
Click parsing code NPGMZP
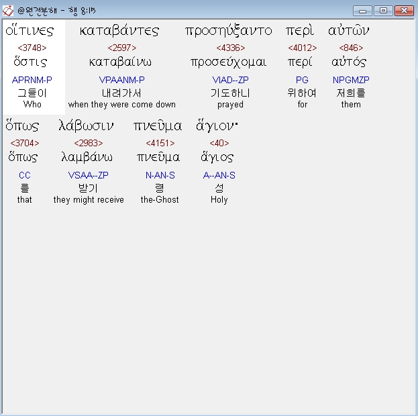click(x=351, y=80)
